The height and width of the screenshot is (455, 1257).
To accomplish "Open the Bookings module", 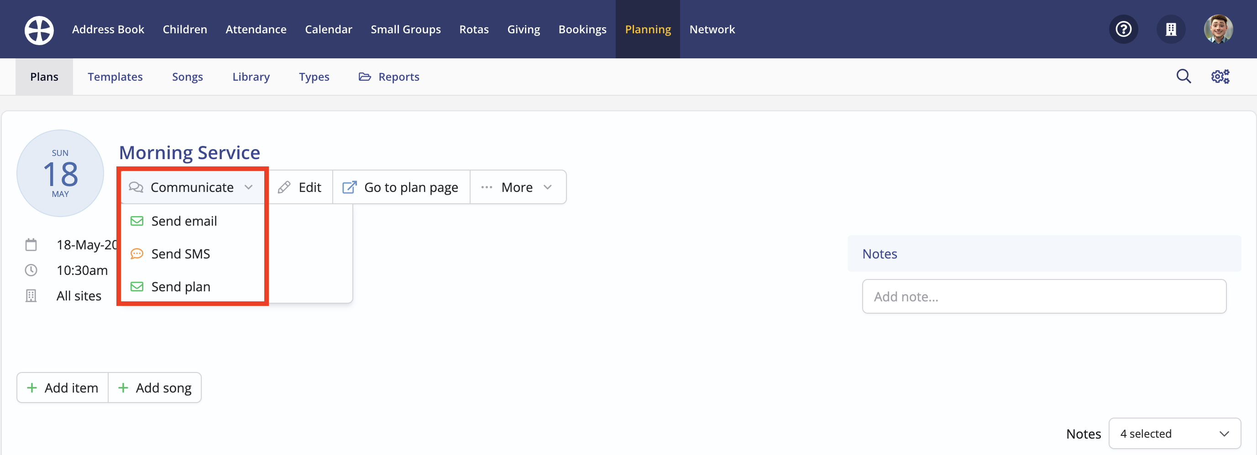I will click(582, 29).
